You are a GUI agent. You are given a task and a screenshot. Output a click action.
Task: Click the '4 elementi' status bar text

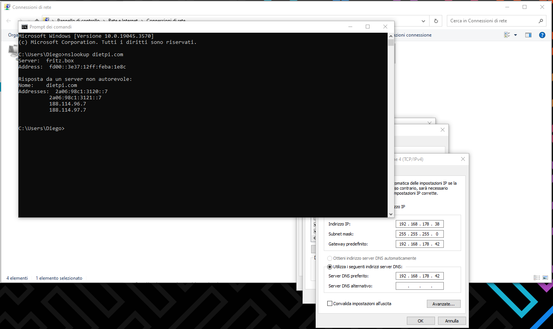[x=17, y=278]
